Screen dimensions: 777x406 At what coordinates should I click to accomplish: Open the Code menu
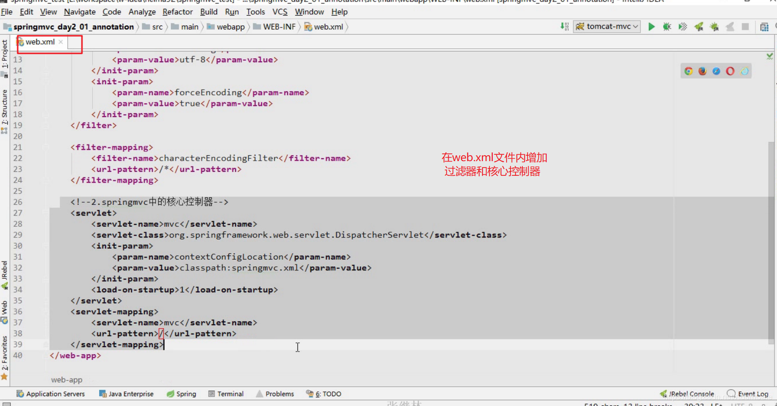coord(112,12)
